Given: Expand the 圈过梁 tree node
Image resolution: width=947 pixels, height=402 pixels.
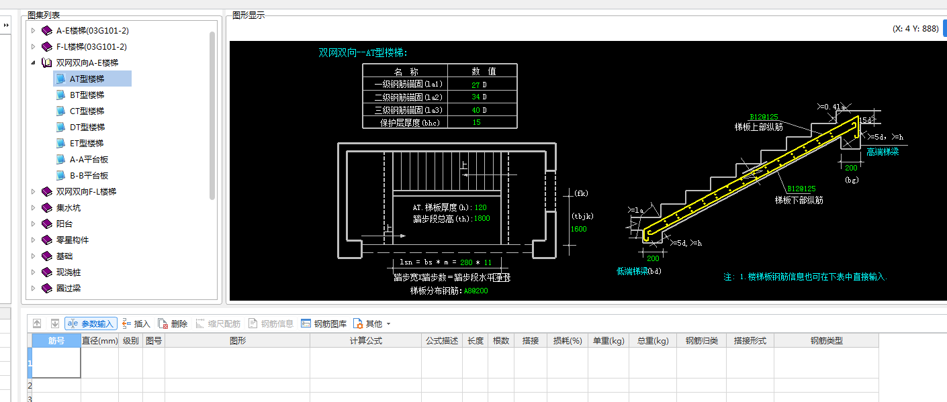Looking at the screenshot, I should tap(33, 289).
